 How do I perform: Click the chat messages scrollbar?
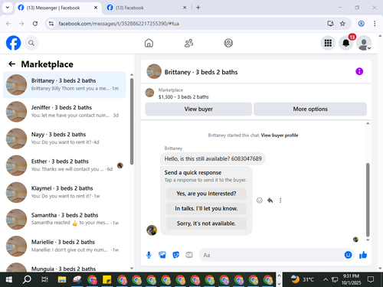(368, 200)
